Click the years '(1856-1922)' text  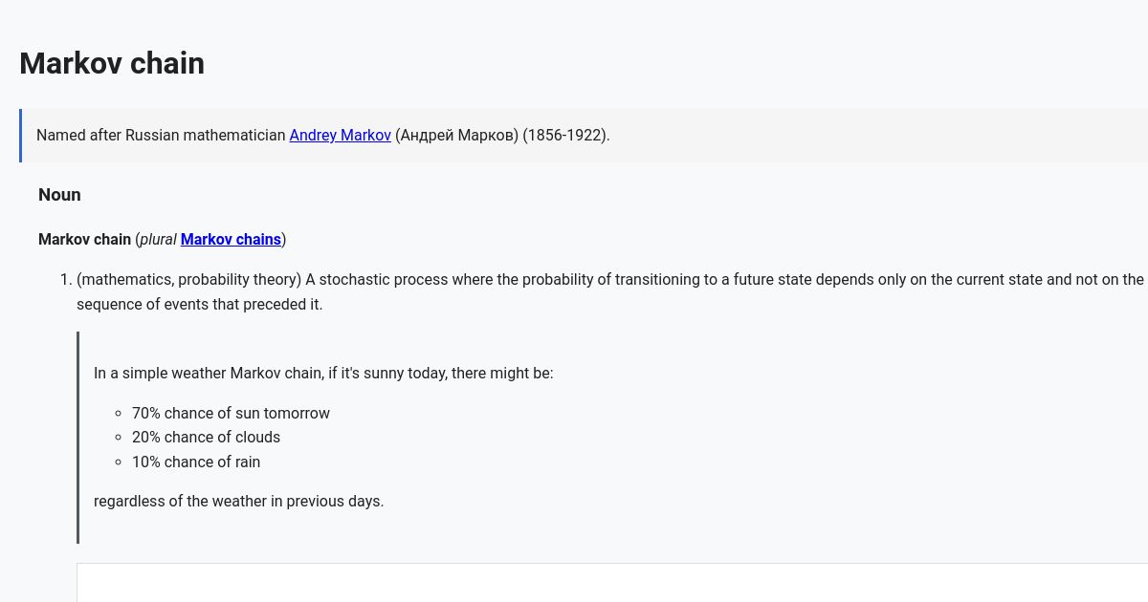click(565, 136)
